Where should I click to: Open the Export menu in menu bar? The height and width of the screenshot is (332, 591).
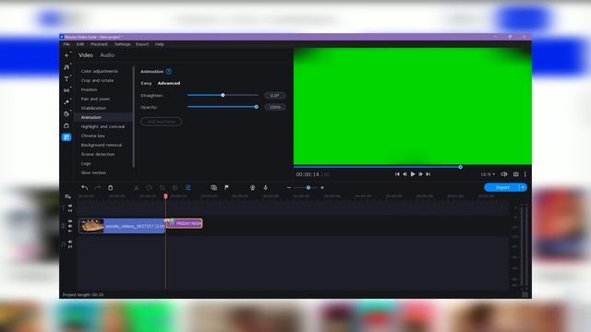point(142,44)
